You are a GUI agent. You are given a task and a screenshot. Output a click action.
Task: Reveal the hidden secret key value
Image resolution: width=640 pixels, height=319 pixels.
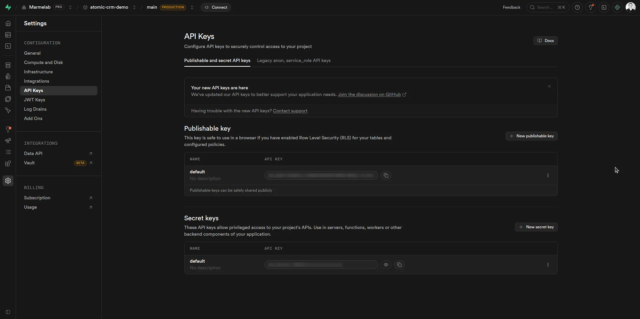(x=386, y=265)
